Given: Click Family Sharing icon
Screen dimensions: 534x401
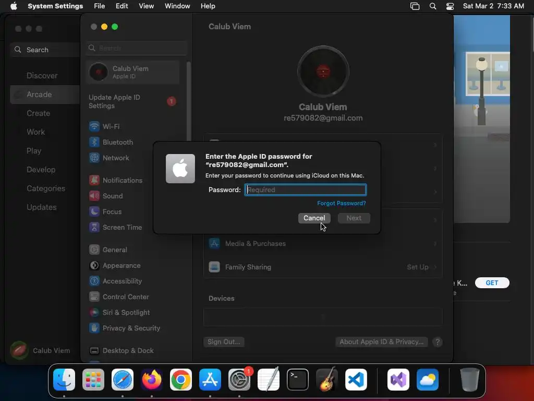Looking at the screenshot, I should [214, 267].
